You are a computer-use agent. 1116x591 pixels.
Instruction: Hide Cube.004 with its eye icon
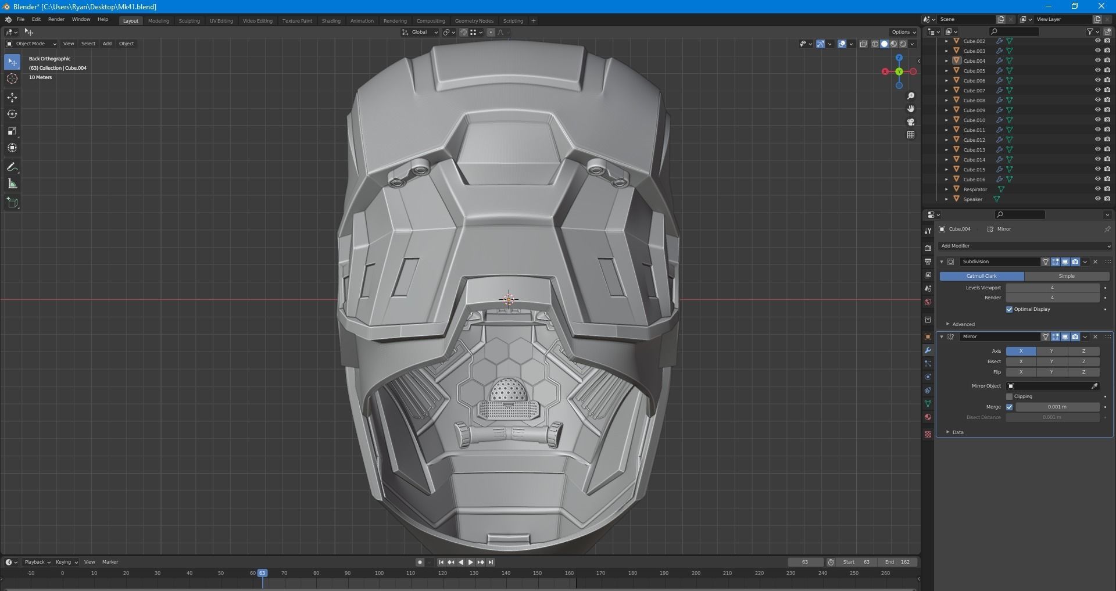[x=1097, y=60]
